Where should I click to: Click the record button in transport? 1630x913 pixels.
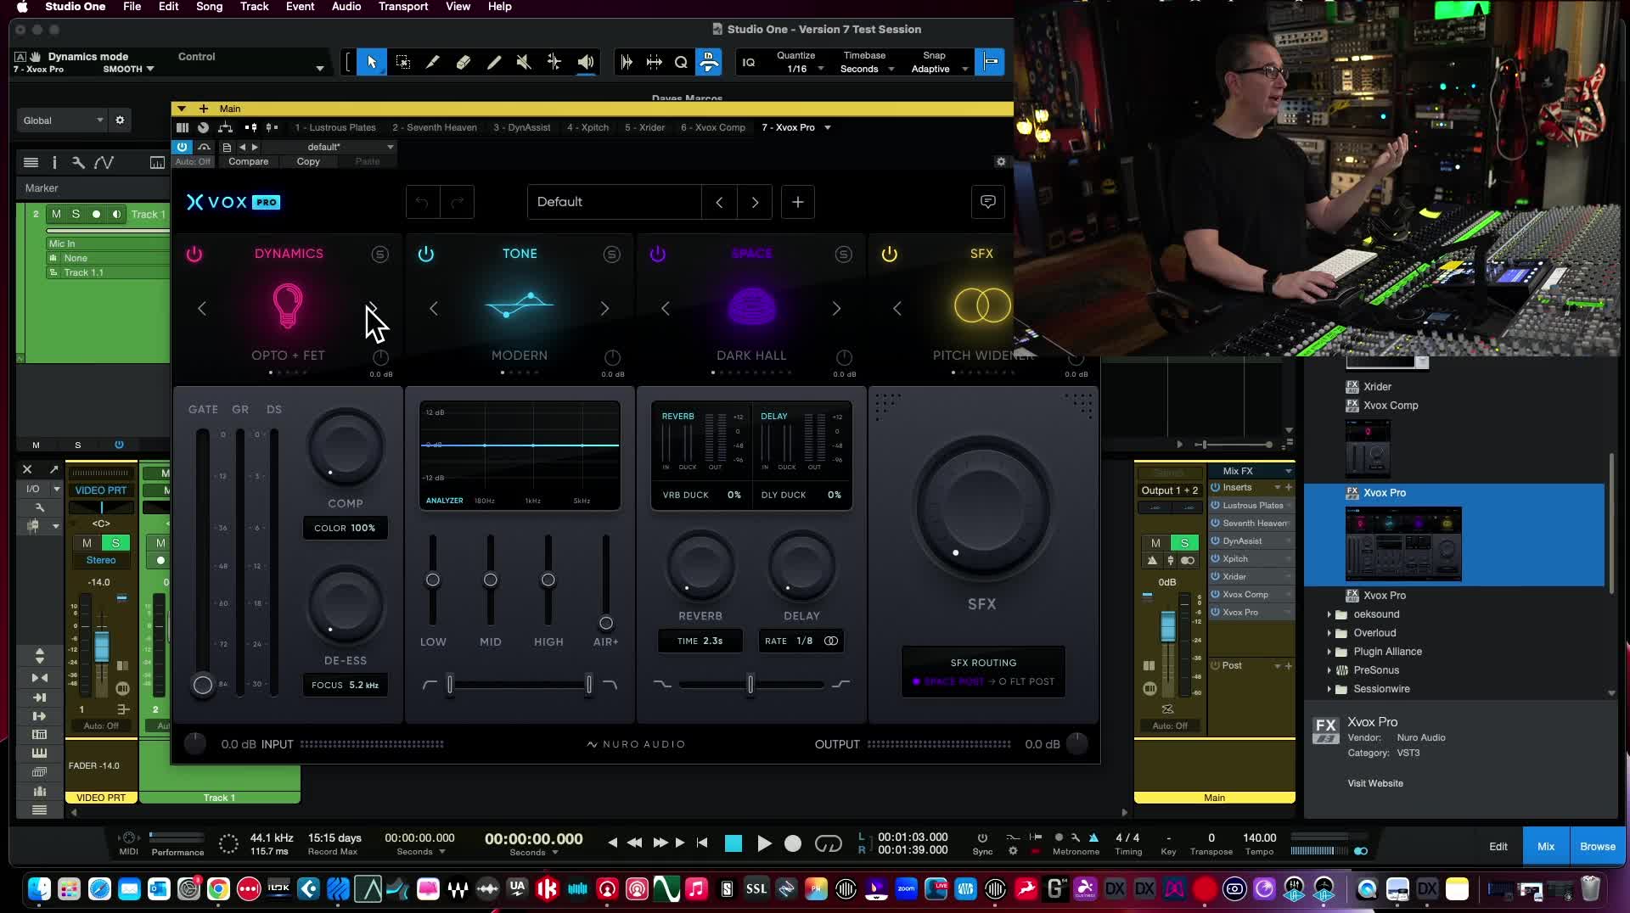793,843
